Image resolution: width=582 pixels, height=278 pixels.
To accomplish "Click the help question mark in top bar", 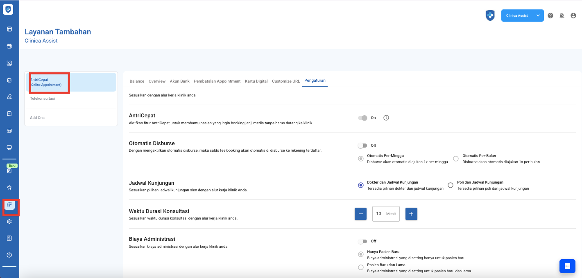I will [550, 16].
